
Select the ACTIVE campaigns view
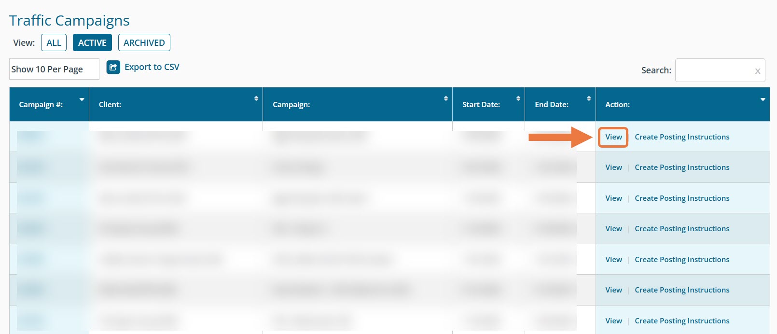[x=92, y=42]
